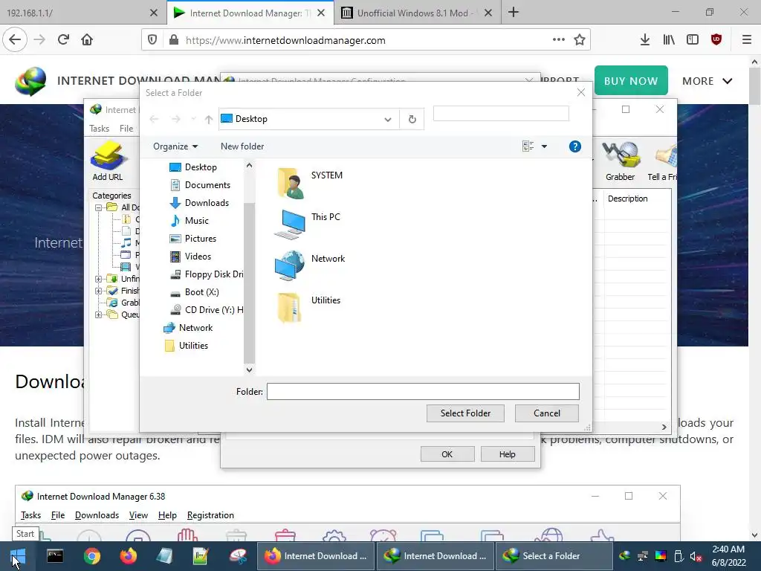Expand Unfinished category tree node

pos(99,280)
